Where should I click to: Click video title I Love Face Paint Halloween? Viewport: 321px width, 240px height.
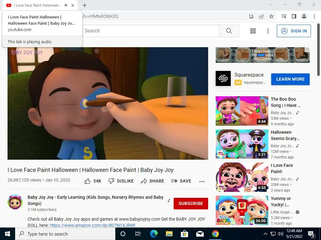point(91,170)
